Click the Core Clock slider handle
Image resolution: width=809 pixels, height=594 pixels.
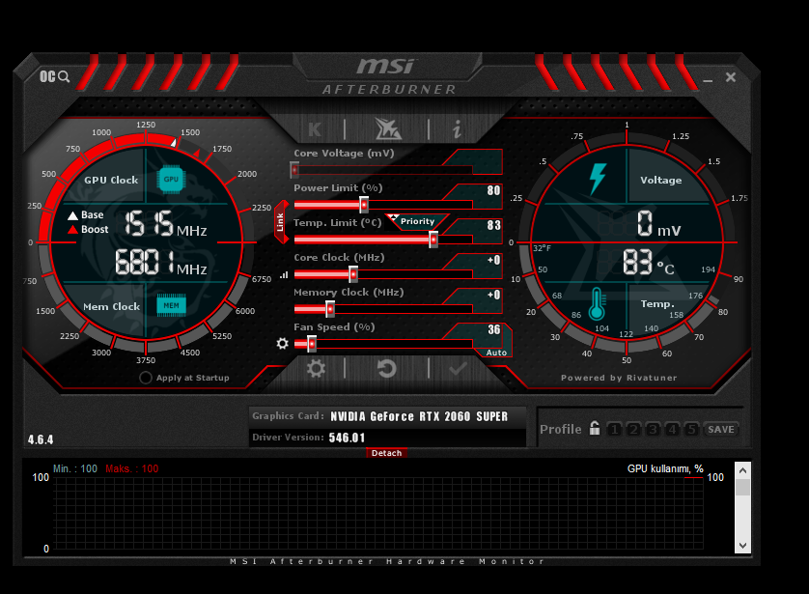coord(353,274)
